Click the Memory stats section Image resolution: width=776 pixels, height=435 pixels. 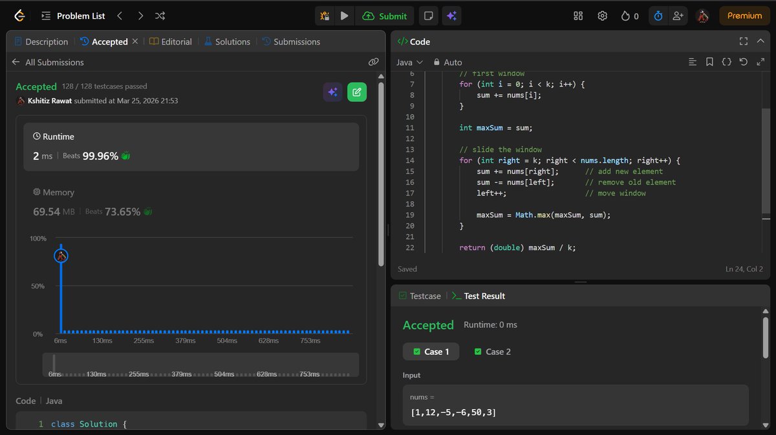pyautogui.click(x=191, y=203)
